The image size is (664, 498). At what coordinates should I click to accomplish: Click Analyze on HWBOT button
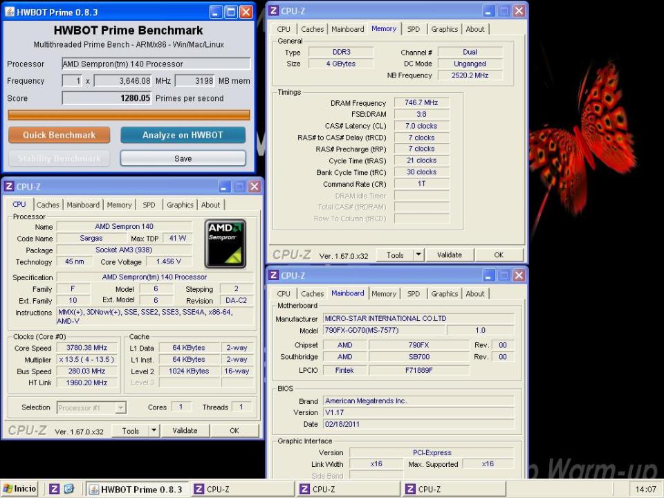183,135
